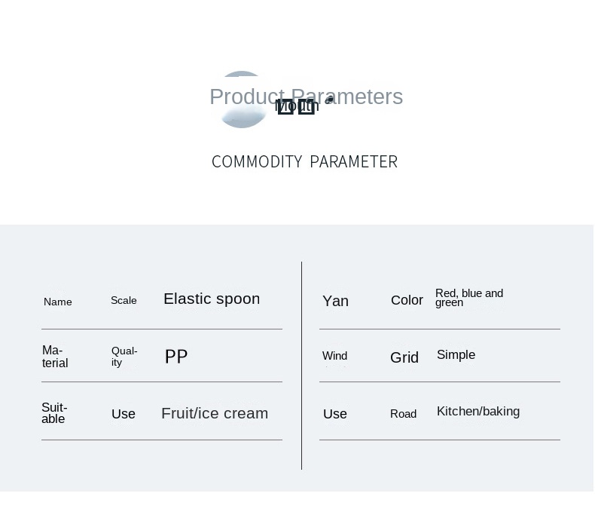Image resolution: width=595 pixels, height=521 pixels.
Task: Click the Color label
Action: pos(407,300)
